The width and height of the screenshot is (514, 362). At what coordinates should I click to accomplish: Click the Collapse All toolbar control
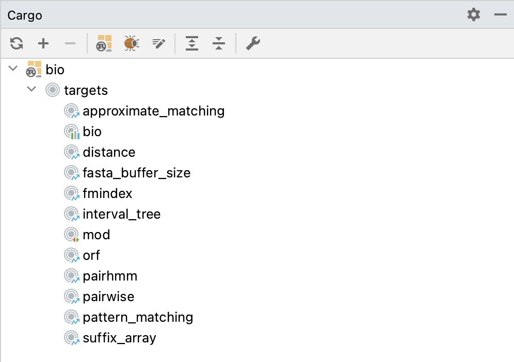(x=218, y=43)
